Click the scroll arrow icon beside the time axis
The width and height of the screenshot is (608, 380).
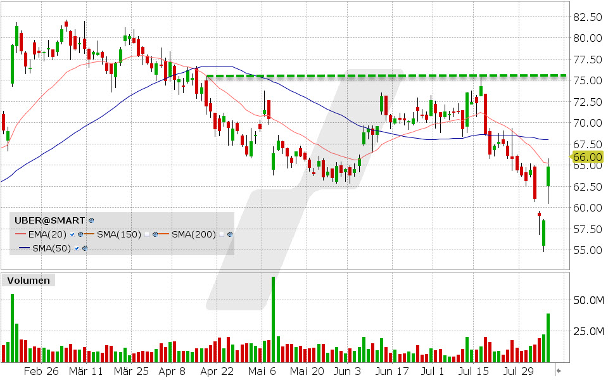559,371
